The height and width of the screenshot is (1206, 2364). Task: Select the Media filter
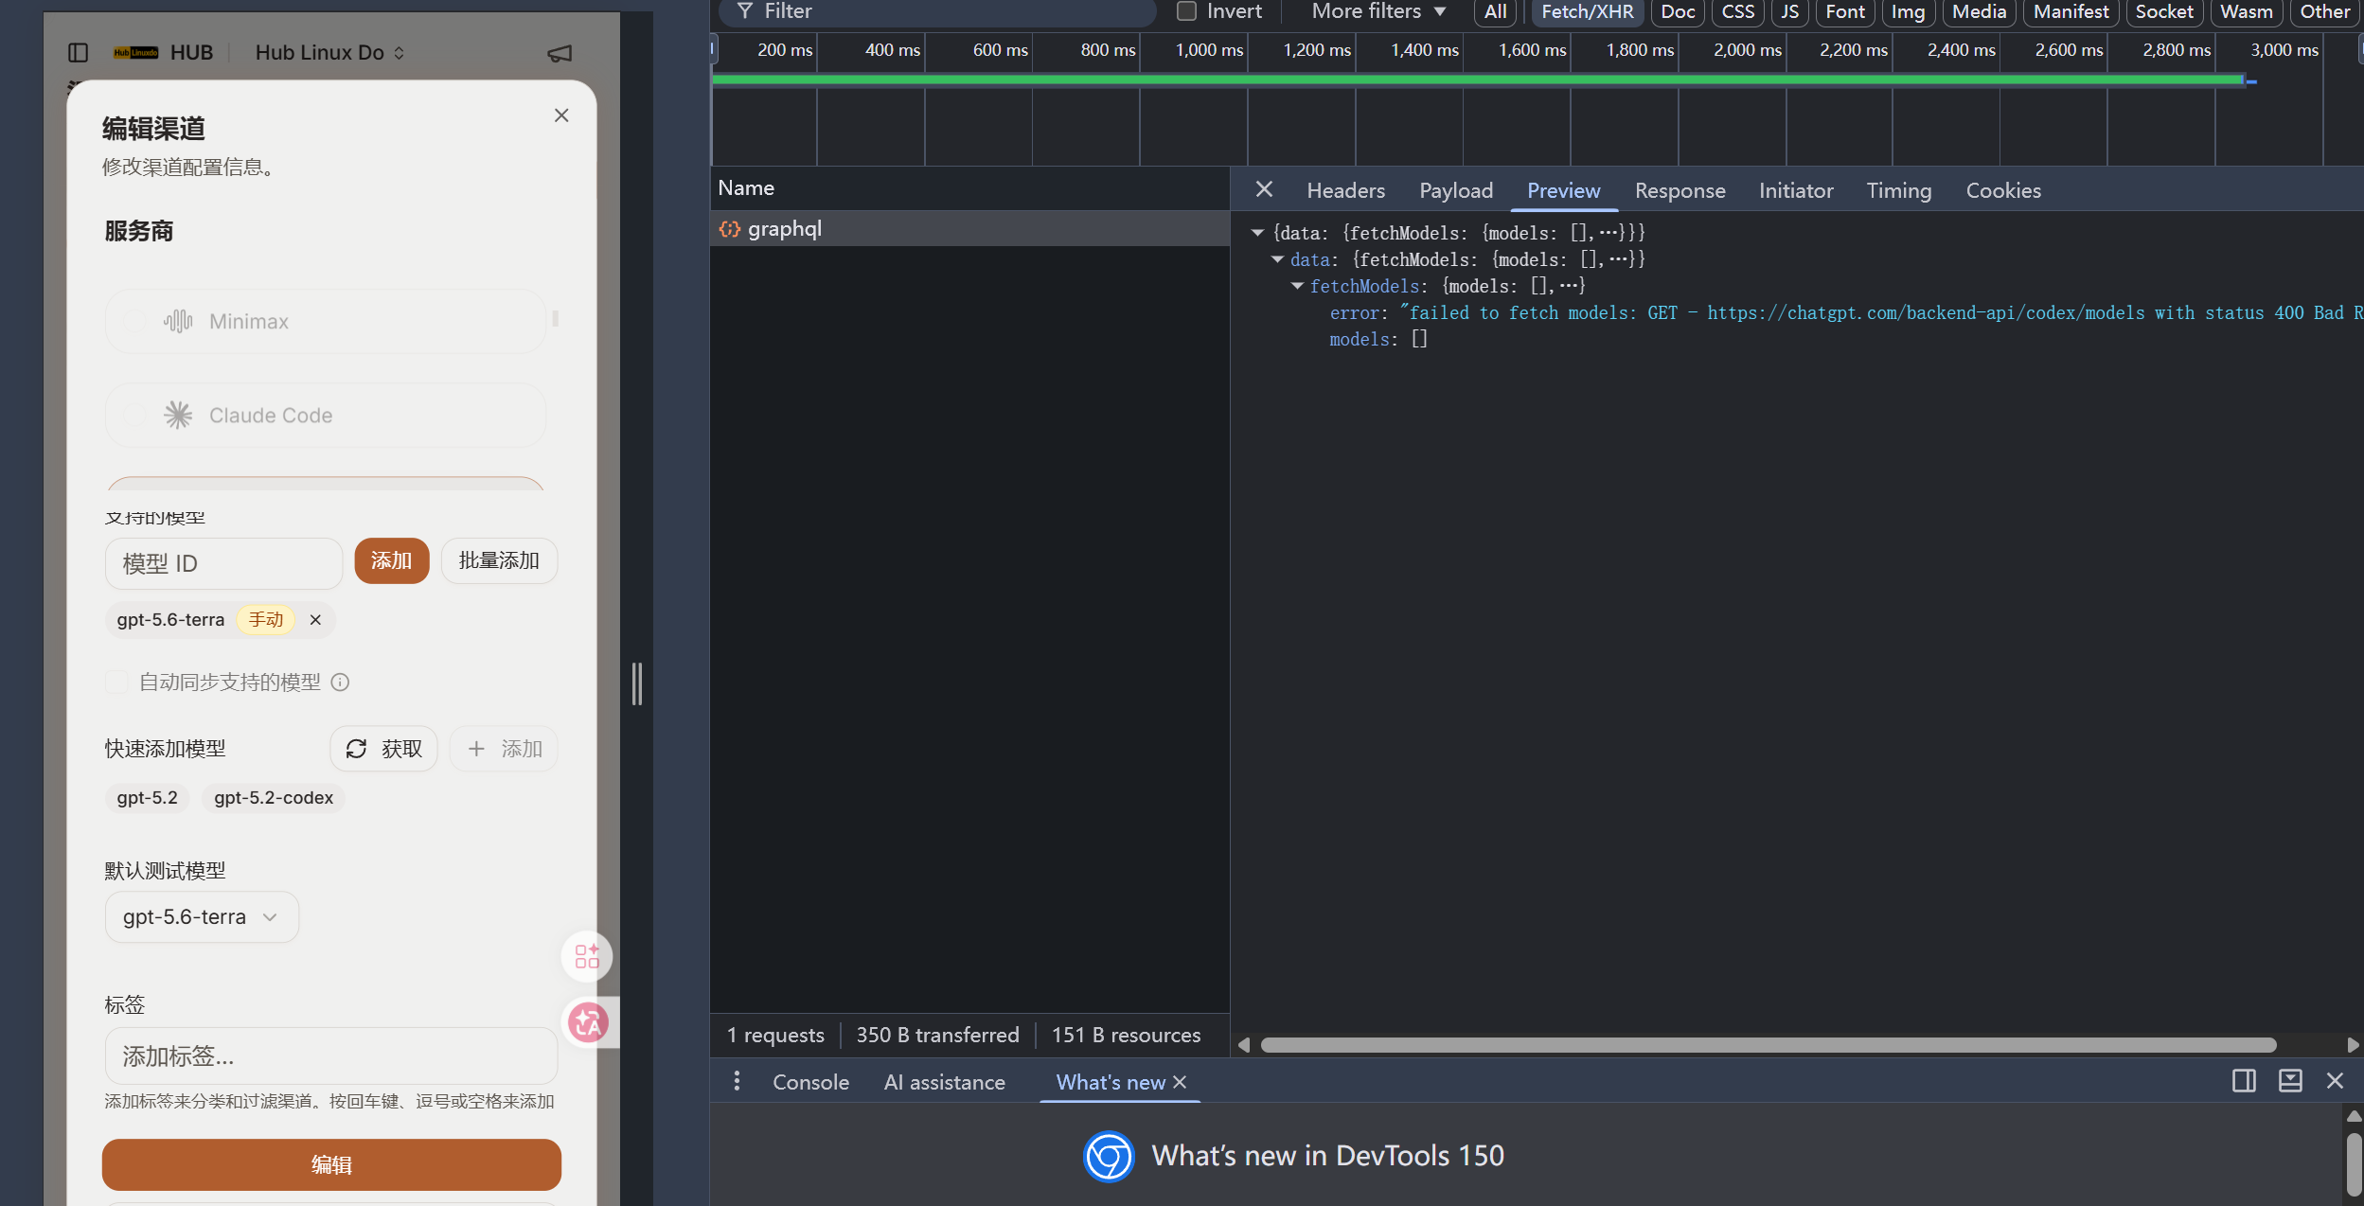(x=1979, y=11)
